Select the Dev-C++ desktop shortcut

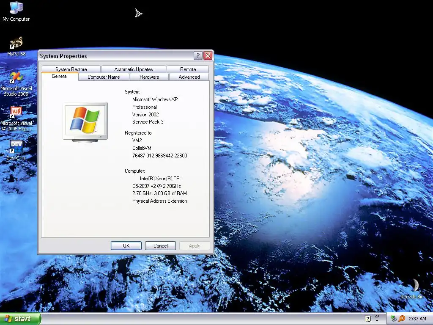tap(16, 150)
